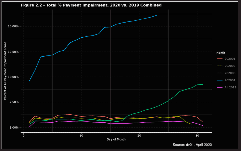Click the 5.00% y-axis label

coord(14,127)
